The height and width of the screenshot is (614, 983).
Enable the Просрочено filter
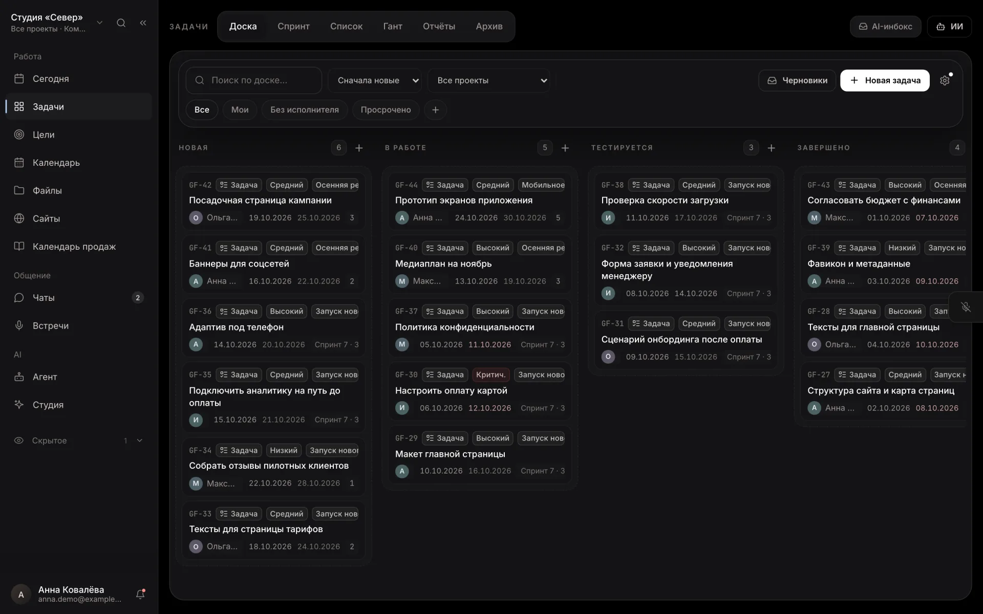click(x=386, y=109)
